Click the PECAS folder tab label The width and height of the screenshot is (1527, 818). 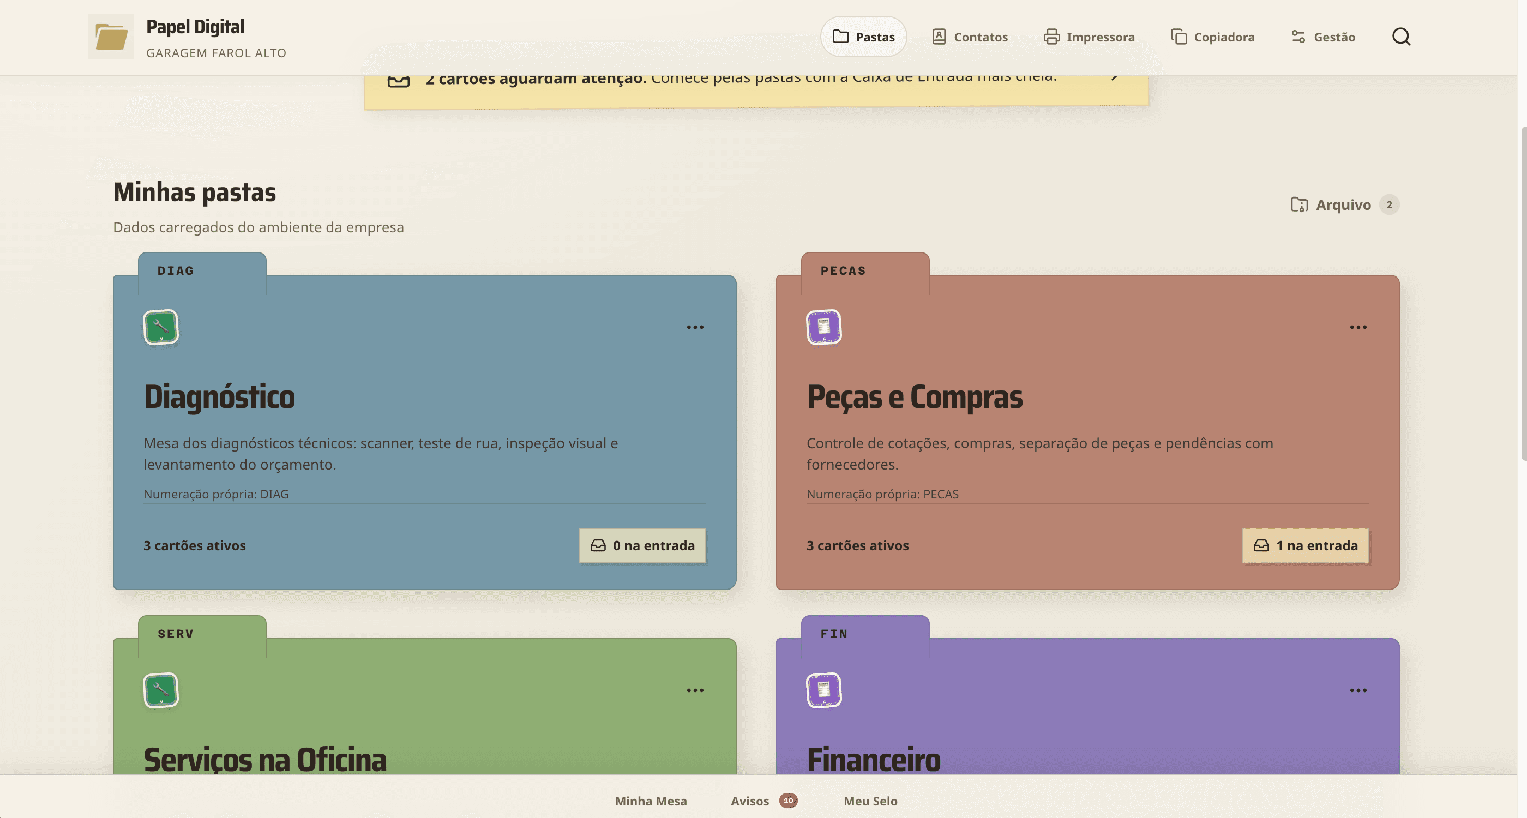[843, 270]
